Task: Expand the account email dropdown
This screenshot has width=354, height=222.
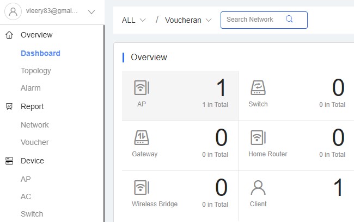Action: tap(91, 11)
